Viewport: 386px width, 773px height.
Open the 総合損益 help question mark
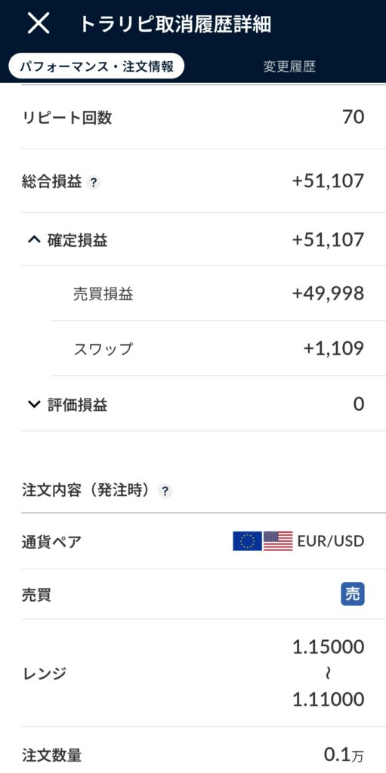pyautogui.click(x=94, y=183)
